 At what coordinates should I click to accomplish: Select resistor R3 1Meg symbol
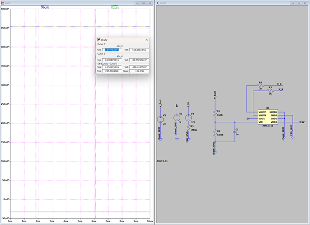click(188, 128)
